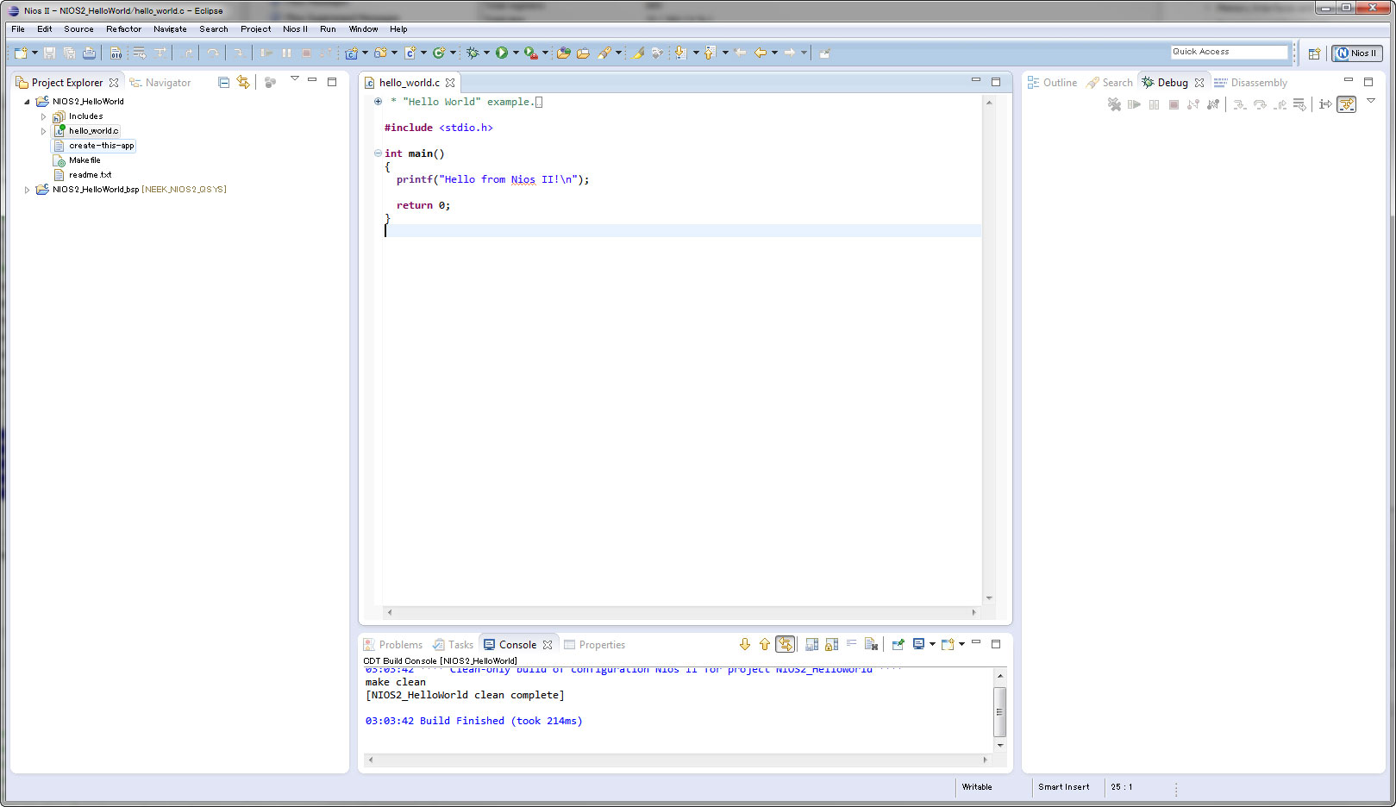Open the Project menu
Screen dimensions: 1396x807
coord(255,29)
